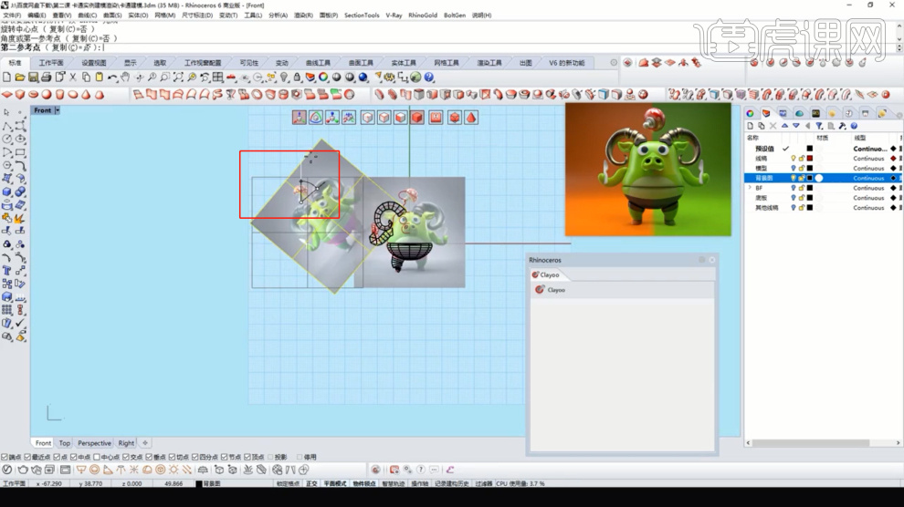The image size is (904, 507).
Task: Click the blue sphere Render icon
Action: coord(363,78)
